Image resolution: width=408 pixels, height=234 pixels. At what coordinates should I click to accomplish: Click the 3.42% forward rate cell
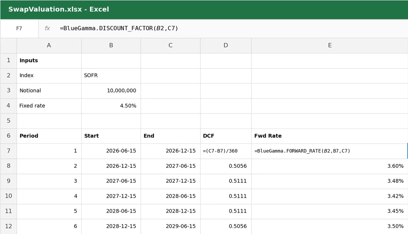click(330, 196)
